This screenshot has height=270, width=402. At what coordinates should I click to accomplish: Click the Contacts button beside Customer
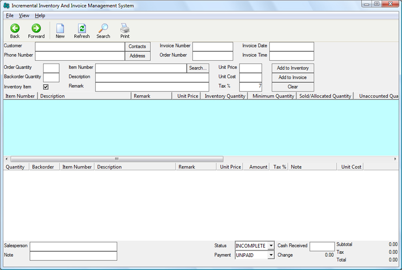pyautogui.click(x=137, y=46)
